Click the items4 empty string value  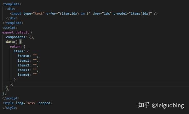pos(35,74)
